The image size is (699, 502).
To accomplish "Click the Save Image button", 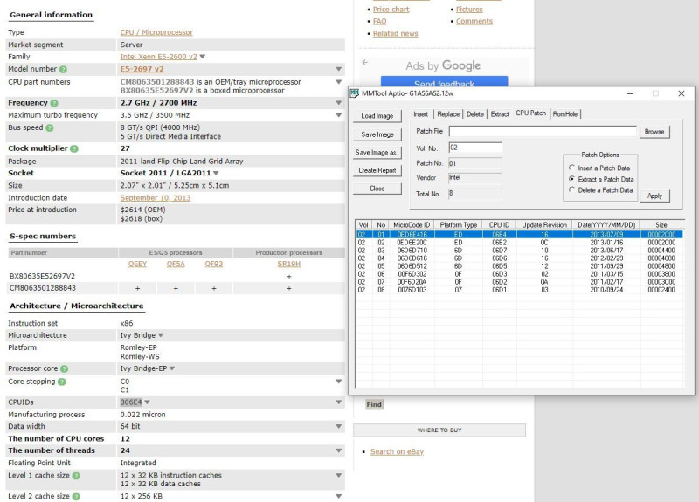I will tap(377, 134).
